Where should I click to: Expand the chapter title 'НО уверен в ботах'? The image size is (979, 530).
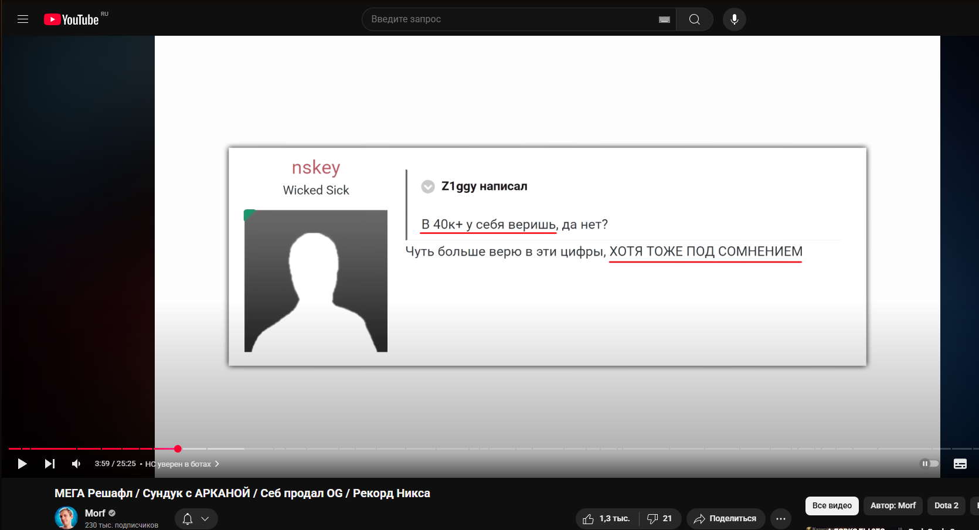point(182,464)
